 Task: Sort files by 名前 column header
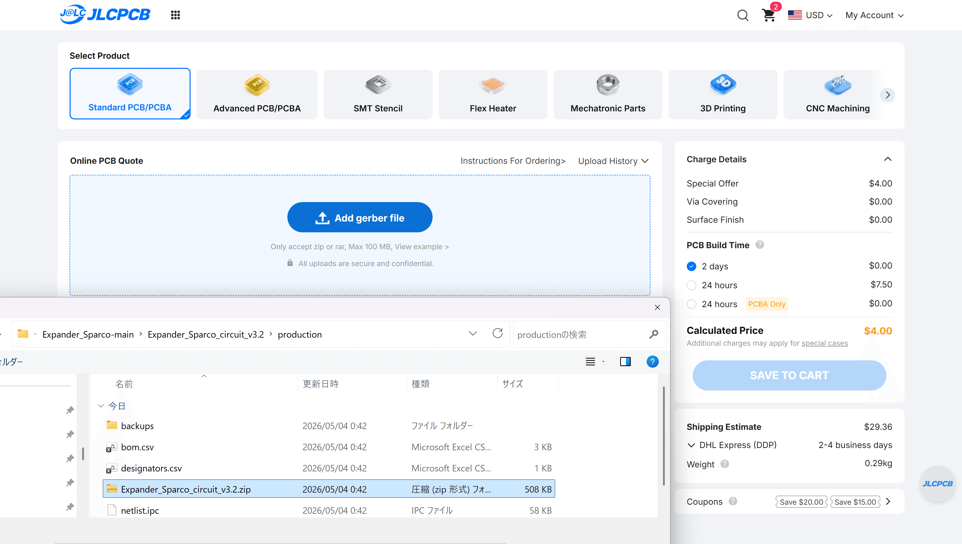coord(124,384)
